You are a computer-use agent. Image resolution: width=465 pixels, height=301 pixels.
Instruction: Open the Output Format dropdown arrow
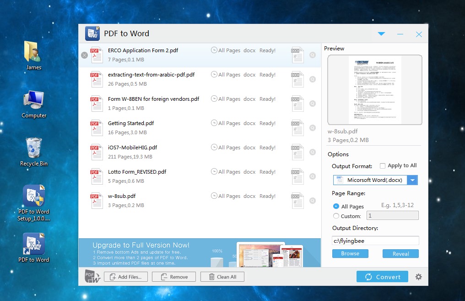pyautogui.click(x=412, y=180)
